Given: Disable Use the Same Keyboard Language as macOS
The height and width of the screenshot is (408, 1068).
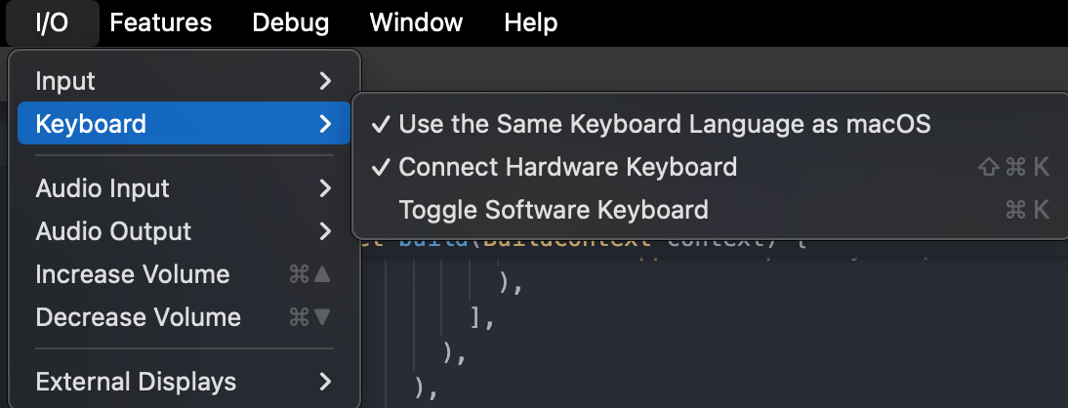Looking at the screenshot, I should [664, 124].
